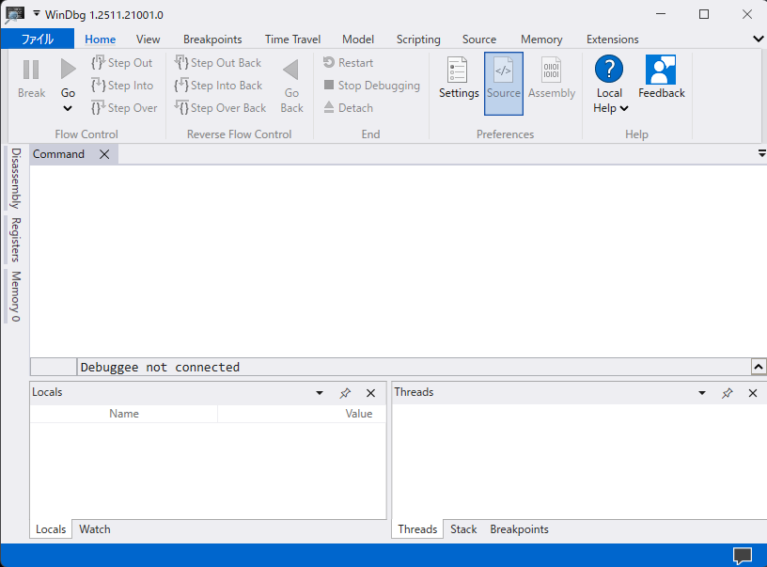The image size is (767, 567).
Task: Toggle Source mode in Preferences
Action: pyautogui.click(x=503, y=71)
